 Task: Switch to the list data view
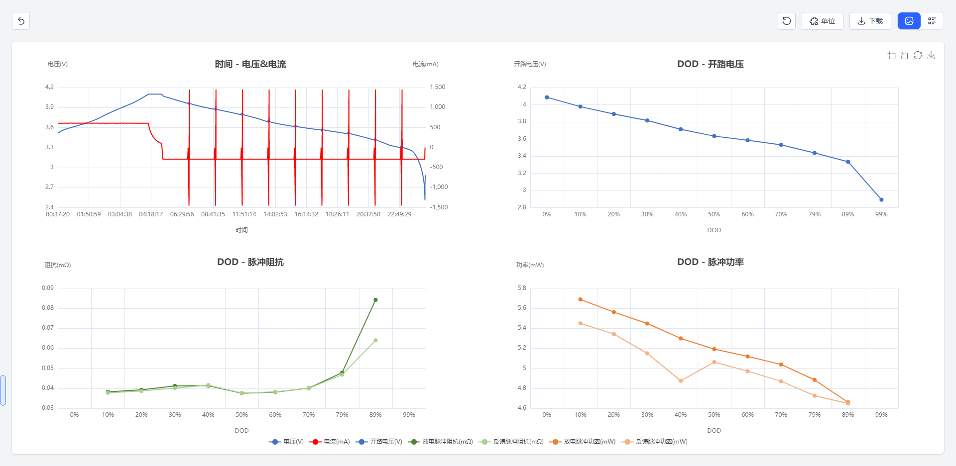[x=932, y=21]
